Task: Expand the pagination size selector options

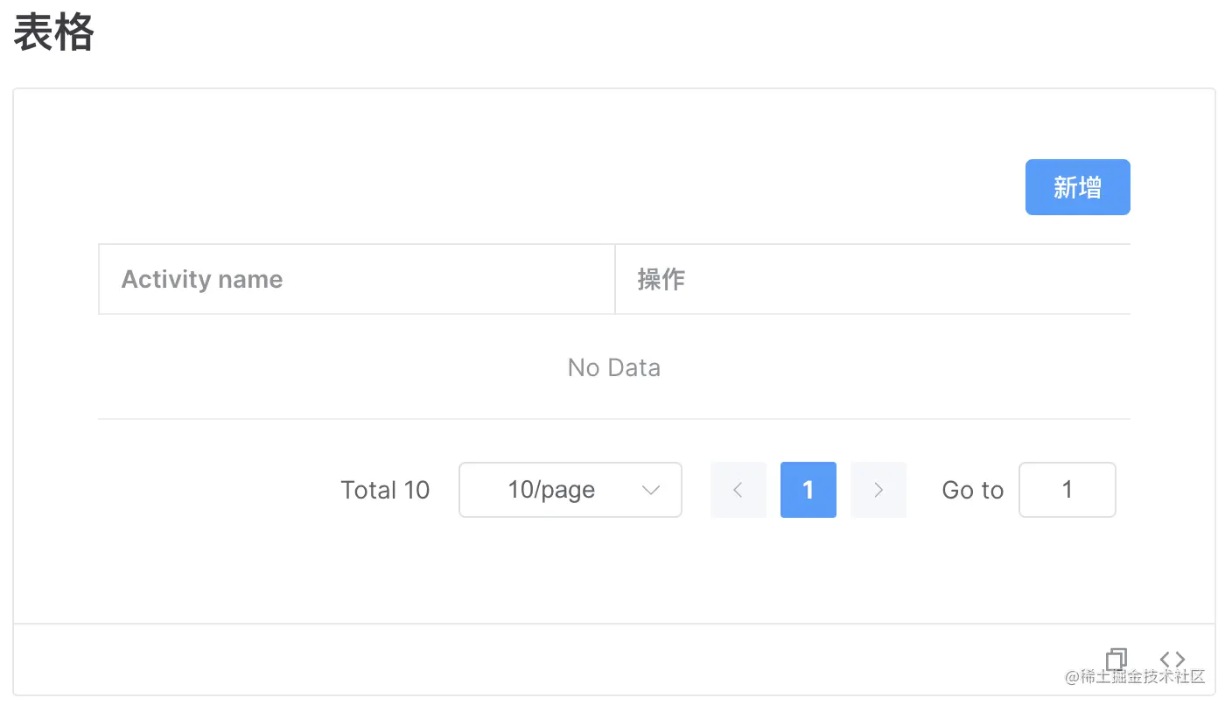Action: [570, 490]
